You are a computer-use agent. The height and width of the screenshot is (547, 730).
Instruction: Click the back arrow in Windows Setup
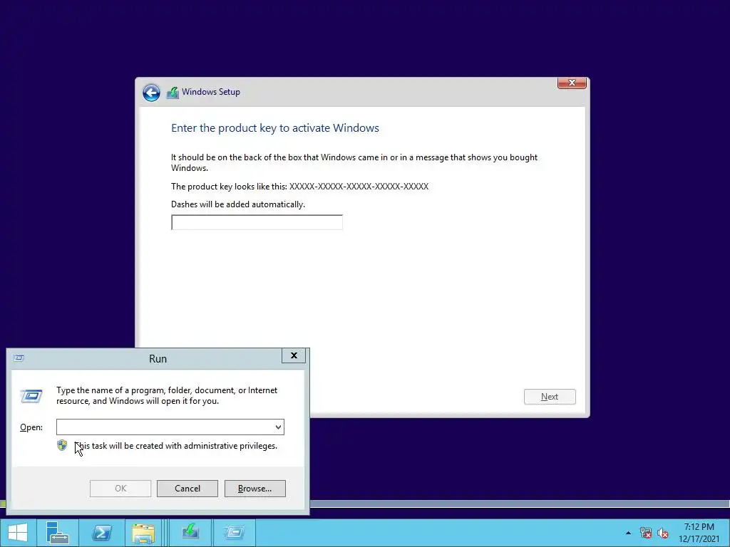pos(151,93)
